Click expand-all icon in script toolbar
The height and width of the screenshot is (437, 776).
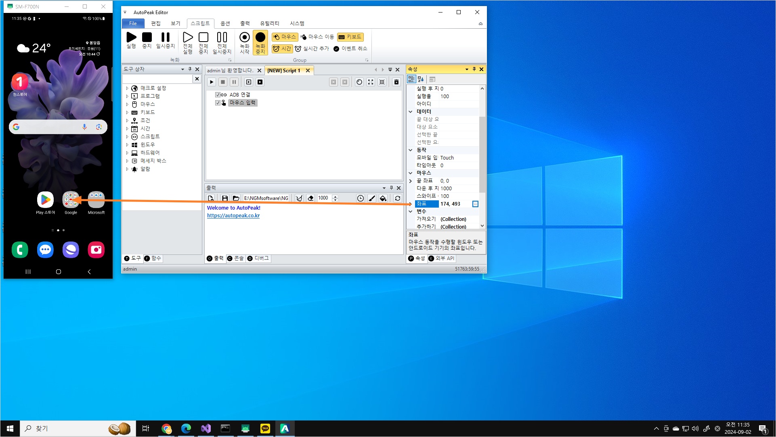(371, 82)
